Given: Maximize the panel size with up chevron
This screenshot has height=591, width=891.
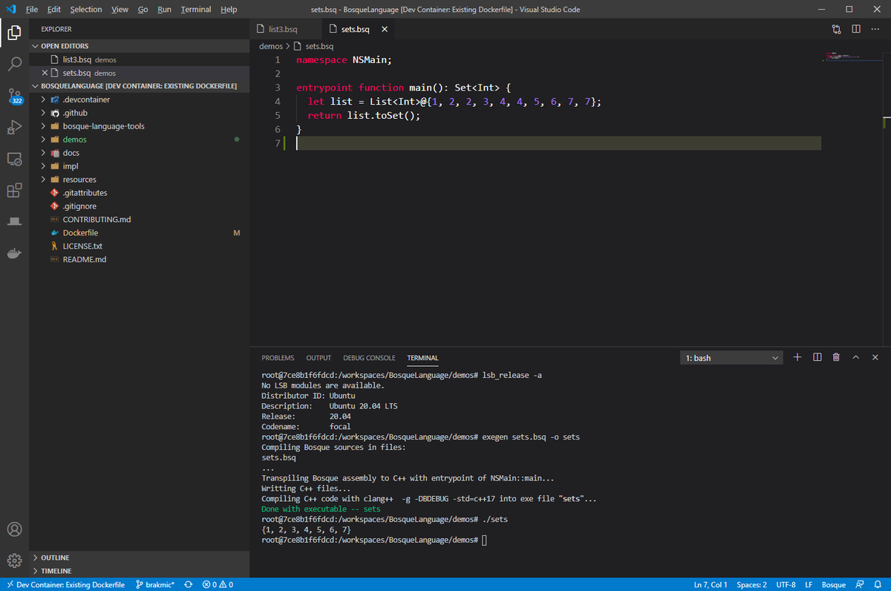Looking at the screenshot, I should 855,357.
